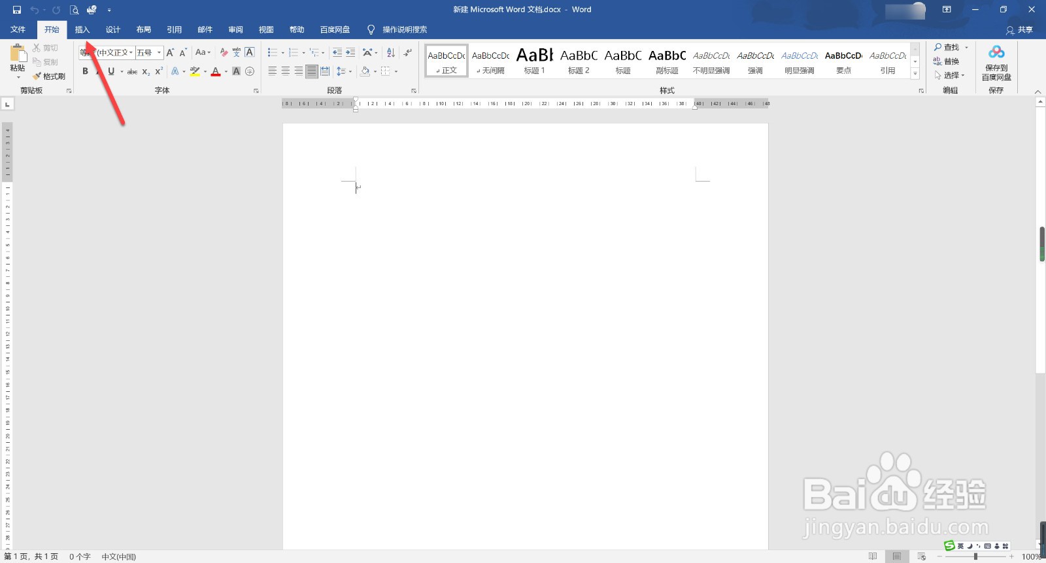Viewport: 1046px width, 563px height.
Task: Switch to the Layout (布局) tab
Action: [144, 29]
